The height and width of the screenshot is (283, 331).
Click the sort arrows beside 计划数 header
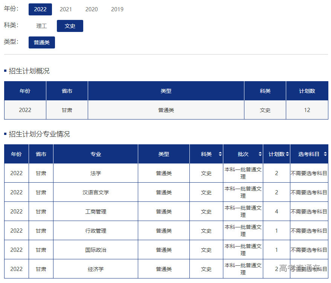pos(287,154)
